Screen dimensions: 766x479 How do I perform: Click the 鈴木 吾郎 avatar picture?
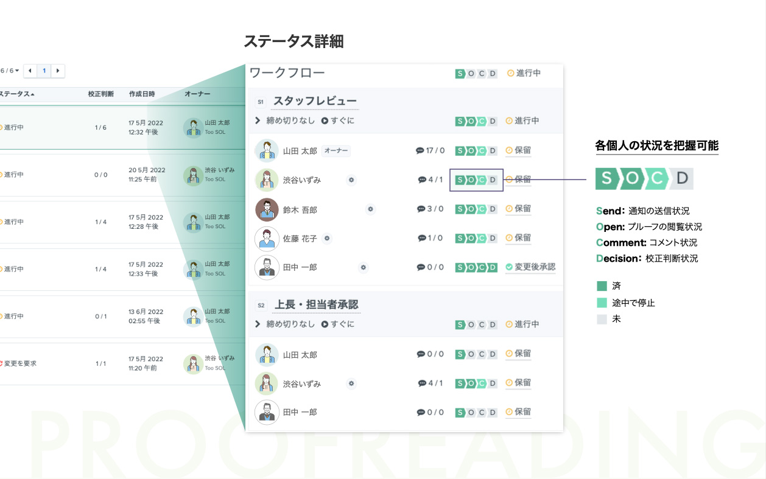[267, 209]
